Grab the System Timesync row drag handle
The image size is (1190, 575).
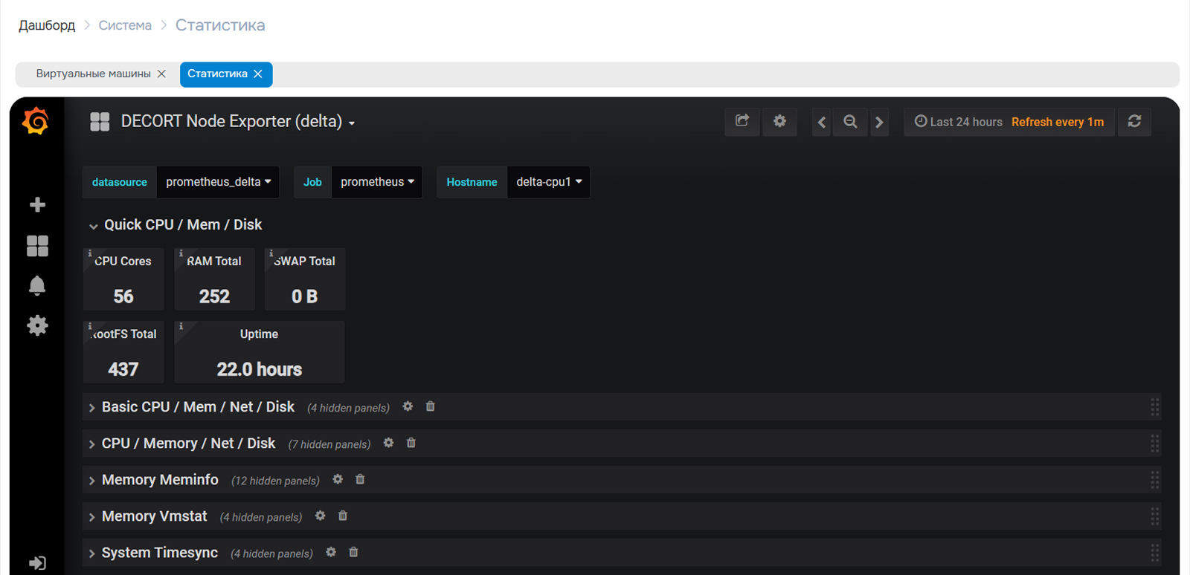click(1154, 553)
